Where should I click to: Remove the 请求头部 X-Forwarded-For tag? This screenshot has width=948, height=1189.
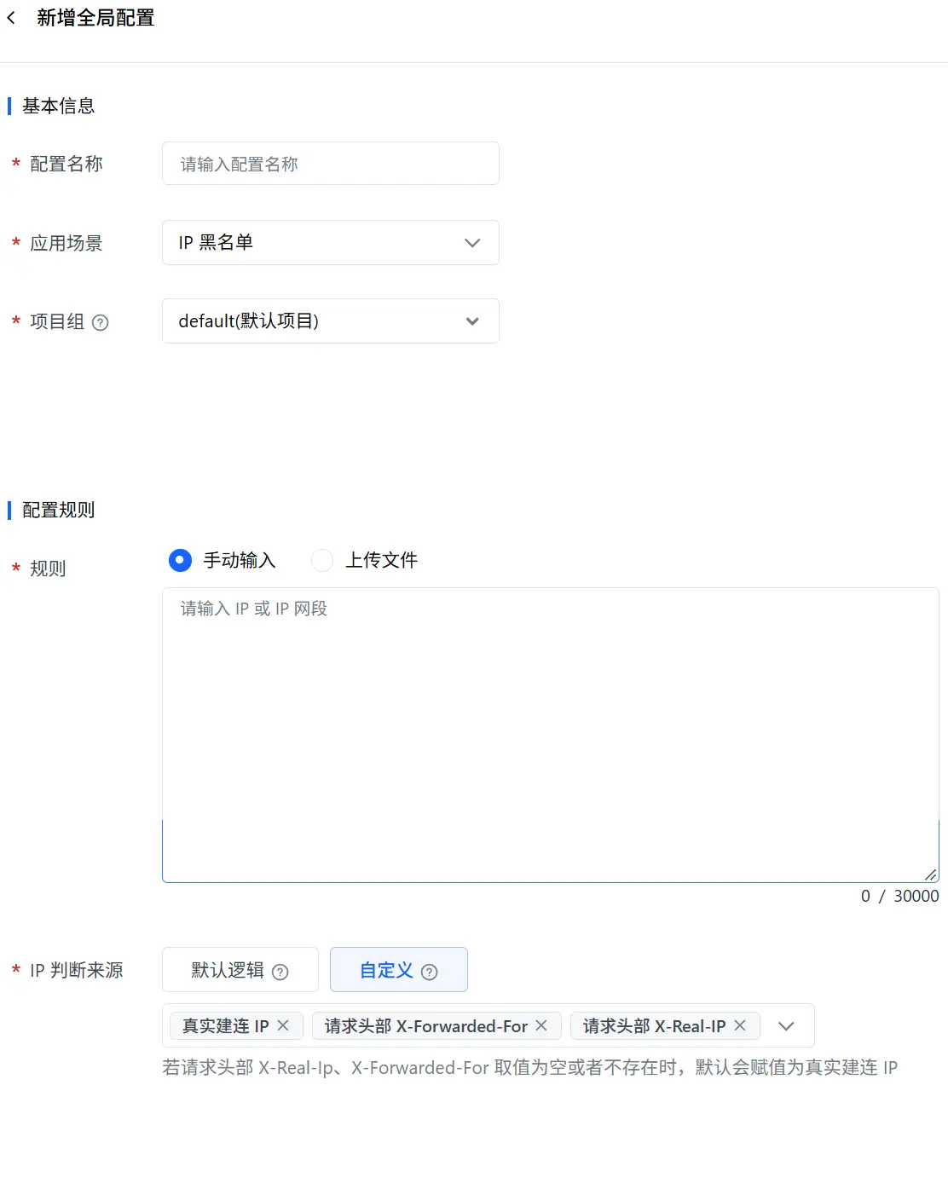click(541, 1025)
